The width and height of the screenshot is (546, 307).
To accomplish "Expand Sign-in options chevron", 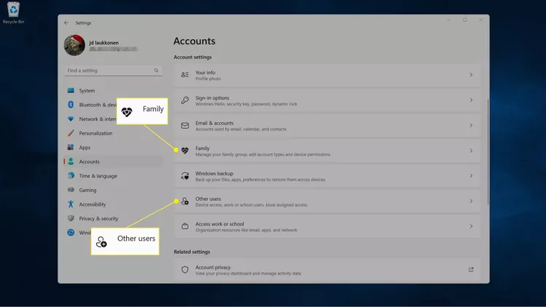I will pyautogui.click(x=471, y=100).
